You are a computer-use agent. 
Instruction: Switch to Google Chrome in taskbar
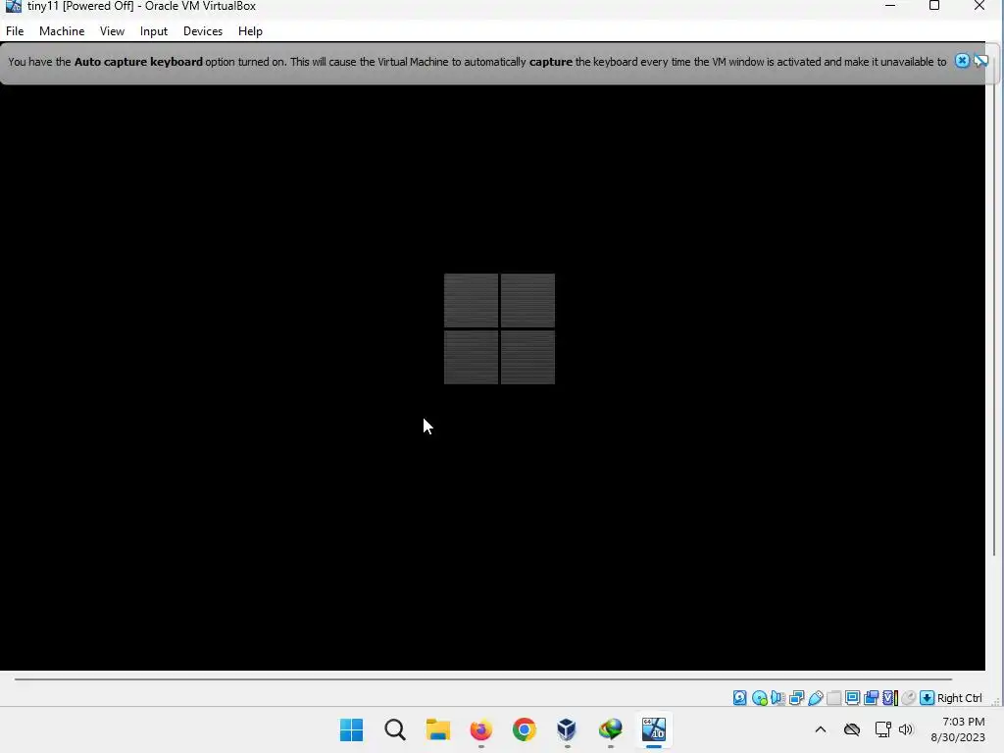(524, 729)
